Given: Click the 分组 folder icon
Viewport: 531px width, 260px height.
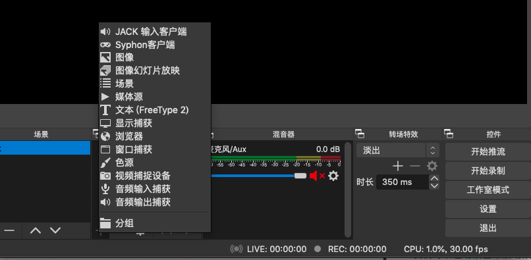Looking at the screenshot, I should tap(105, 223).
